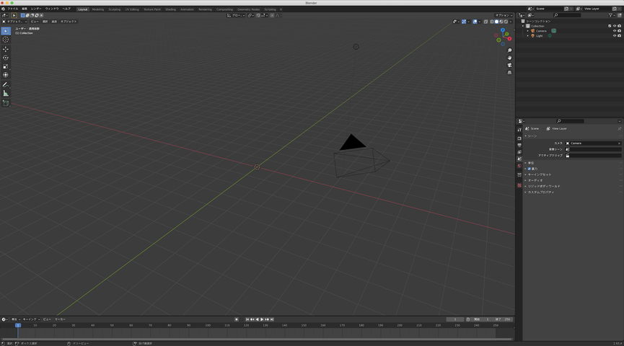This screenshot has height=346, width=624.
Task: Toggle the camera view icon
Action: click(x=509, y=65)
